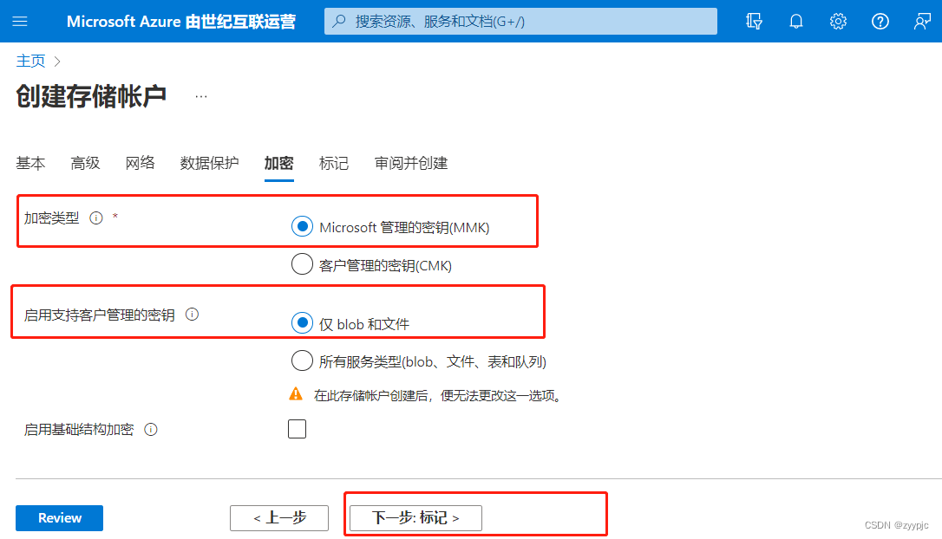Viewport: 942px width, 539px height.
Task: Focus the 搜索资源、服务和文档 search box
Action: (x=520, y=21)
